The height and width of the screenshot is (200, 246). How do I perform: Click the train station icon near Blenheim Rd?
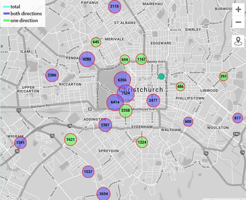pos(90,109)
